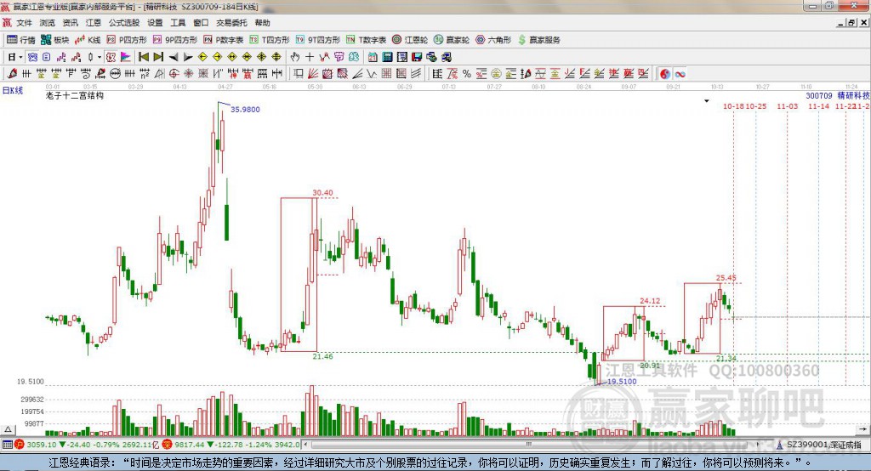Open the T数字表 tool

366,40
